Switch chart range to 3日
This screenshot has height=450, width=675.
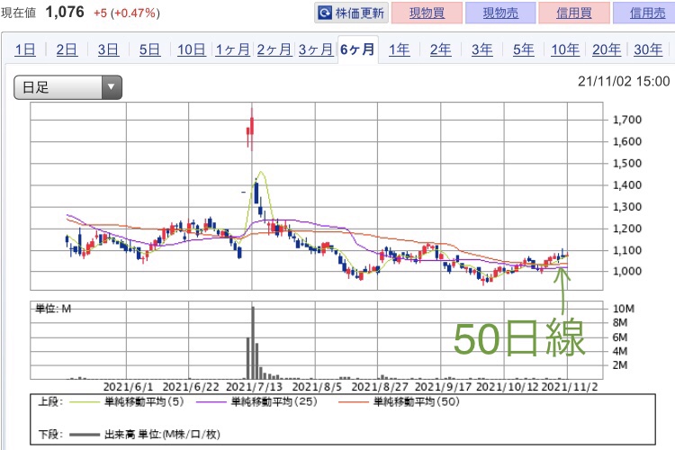coord(108,49)
